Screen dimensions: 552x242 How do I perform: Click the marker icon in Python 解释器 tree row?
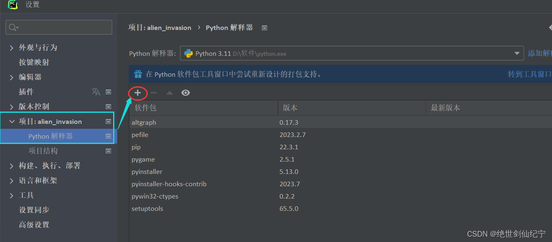point(109,136)
